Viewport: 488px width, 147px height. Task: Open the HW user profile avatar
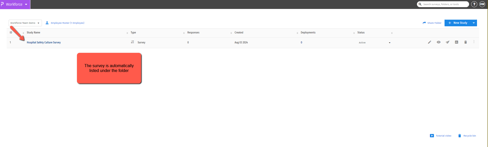[482, 4]
